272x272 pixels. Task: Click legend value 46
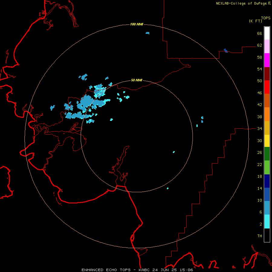pos(260,93)
